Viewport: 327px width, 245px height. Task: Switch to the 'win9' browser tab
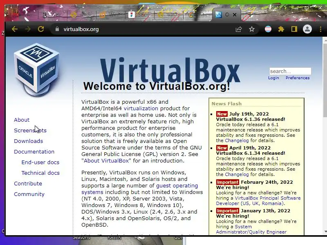[x=82, y=15]
